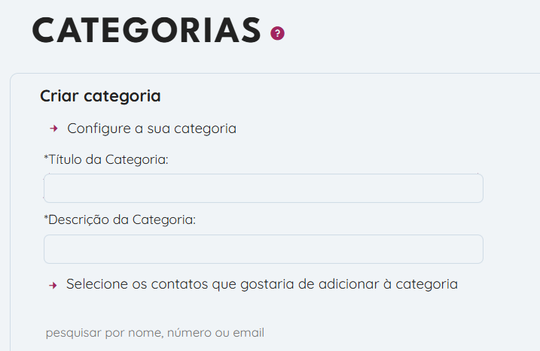This screenshot has height=351, width=540.
Task: Click the right end of the description input box
Action: point(471,249)
